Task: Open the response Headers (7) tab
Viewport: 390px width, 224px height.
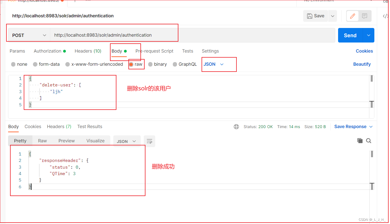Action: (x=59, y=126)
